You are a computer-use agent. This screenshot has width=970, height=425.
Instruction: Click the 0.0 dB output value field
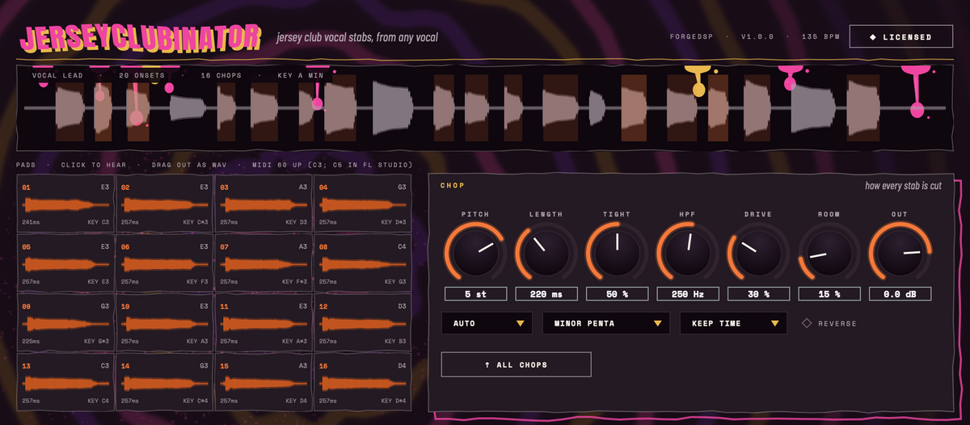(x=900, y=294)
